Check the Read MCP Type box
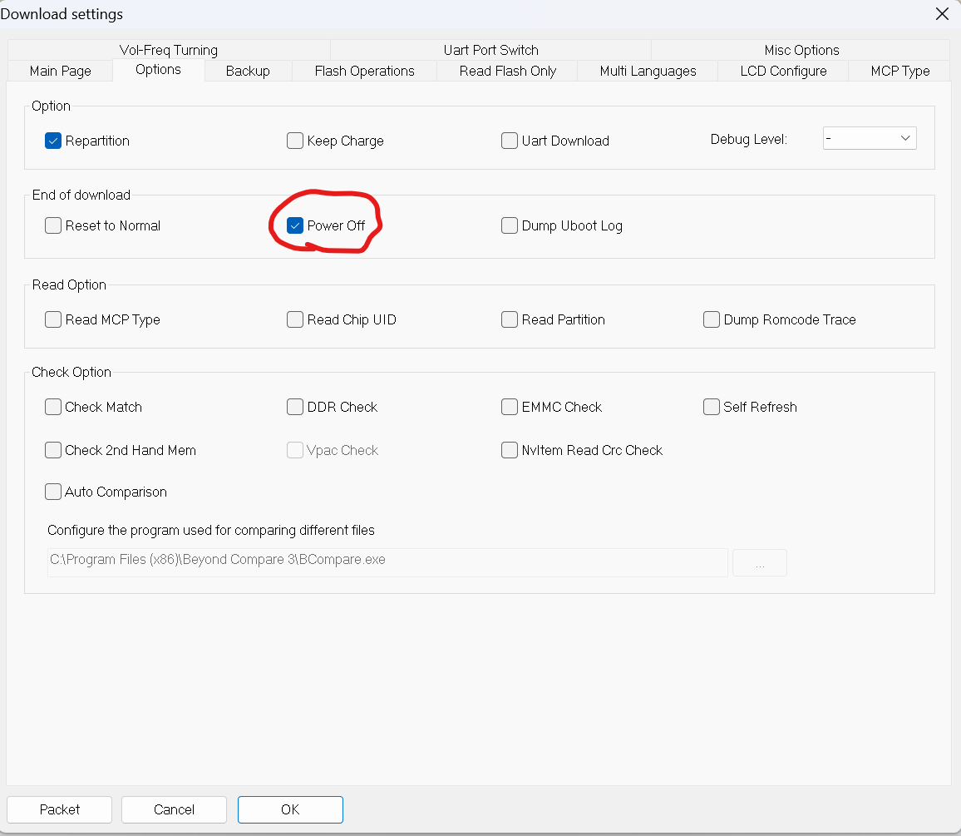Image resolution: width=961 pixels, height=836 pixels. (53, 319)
